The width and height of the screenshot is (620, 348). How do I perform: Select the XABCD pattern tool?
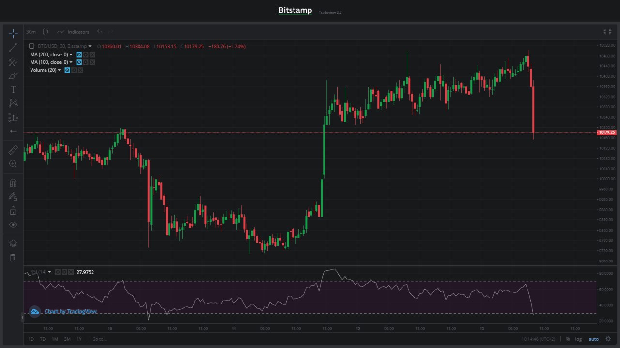[13, 103]
